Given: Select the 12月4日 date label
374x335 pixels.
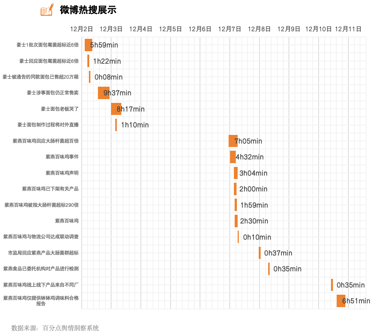Looking at the screenshot, I should 141,29.
